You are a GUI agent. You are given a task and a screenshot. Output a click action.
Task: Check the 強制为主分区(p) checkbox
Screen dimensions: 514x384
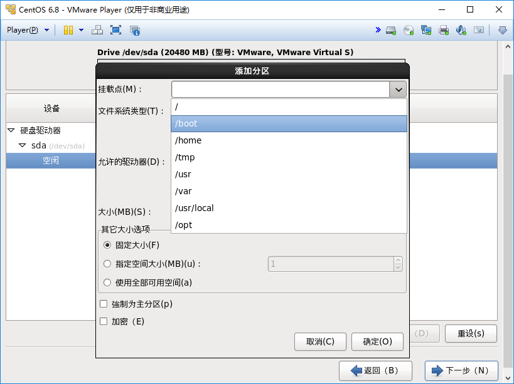tap(104, 304)
